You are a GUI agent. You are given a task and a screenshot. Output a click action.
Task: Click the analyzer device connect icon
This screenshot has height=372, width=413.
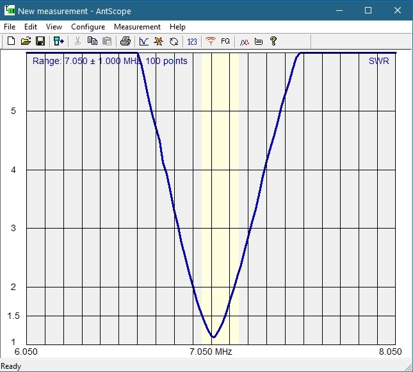coord(59,41)
